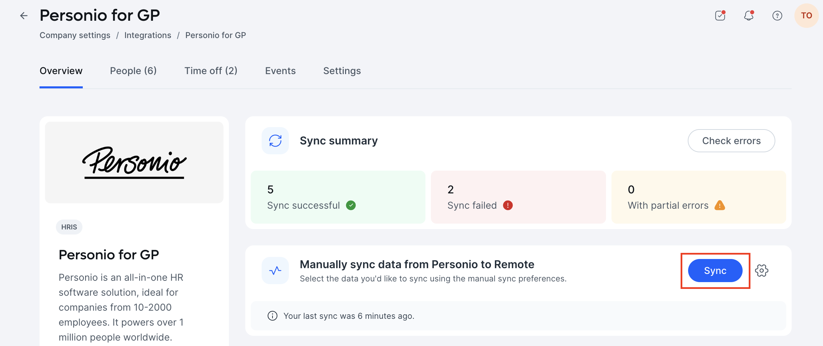Screen dimensions: 823x346
Task: Click the 'Sync summary' heading
Action: [339, 141]
